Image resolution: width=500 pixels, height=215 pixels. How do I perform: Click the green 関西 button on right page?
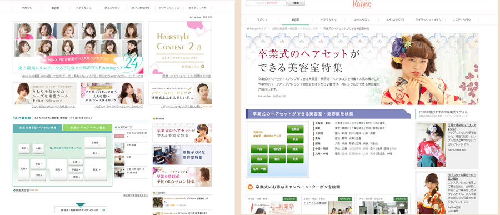coord(277,159)
